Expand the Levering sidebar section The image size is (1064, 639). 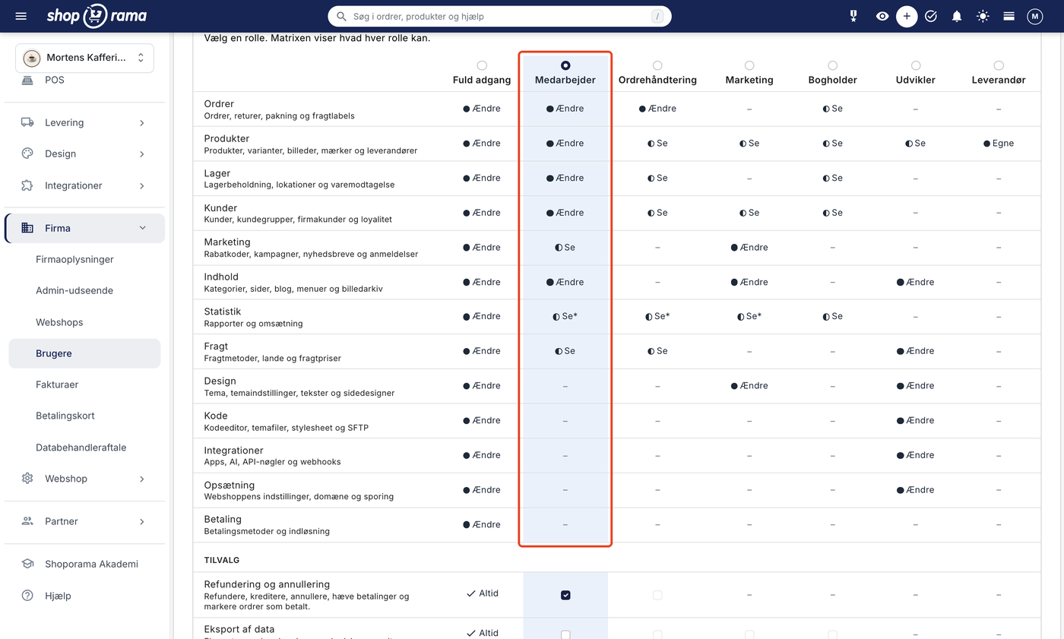coord(84,122)
